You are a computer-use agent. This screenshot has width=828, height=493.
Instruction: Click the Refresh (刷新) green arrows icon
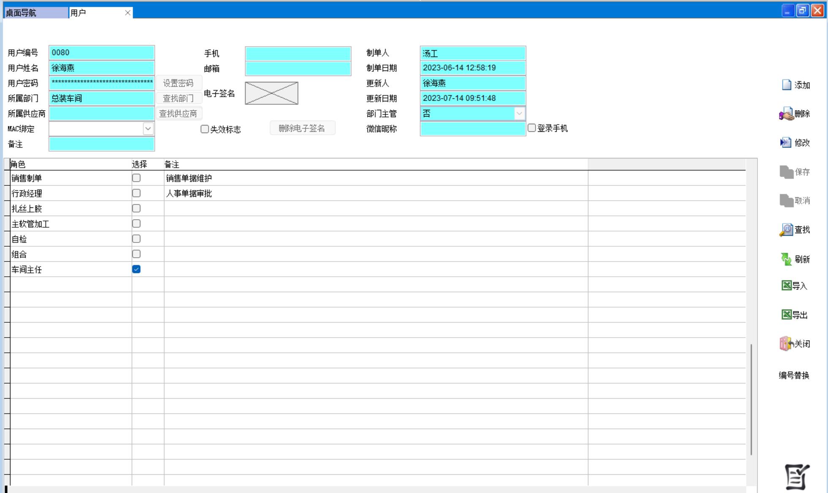[x=786, y=259]
